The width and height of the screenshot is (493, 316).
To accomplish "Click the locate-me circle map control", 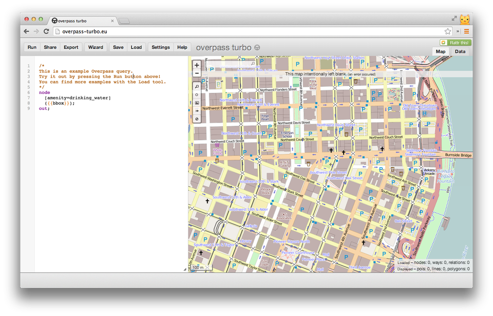I will click(197, 94).
